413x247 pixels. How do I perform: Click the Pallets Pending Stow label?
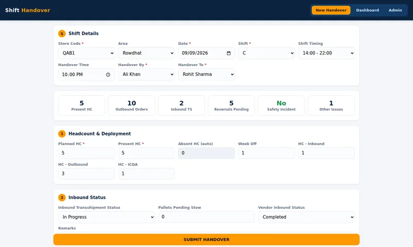180,207
